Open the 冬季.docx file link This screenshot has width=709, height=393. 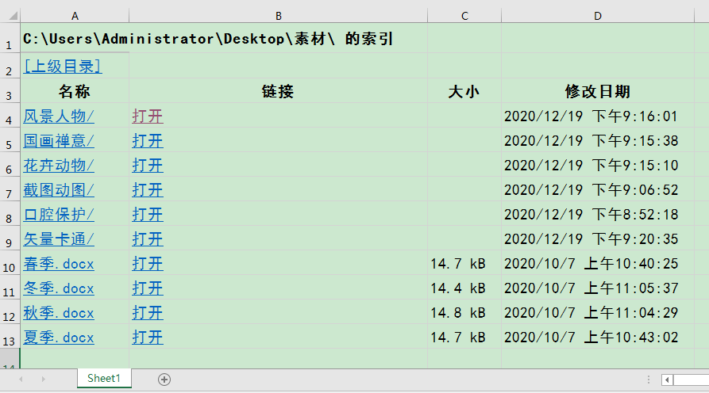click(59, 288)
